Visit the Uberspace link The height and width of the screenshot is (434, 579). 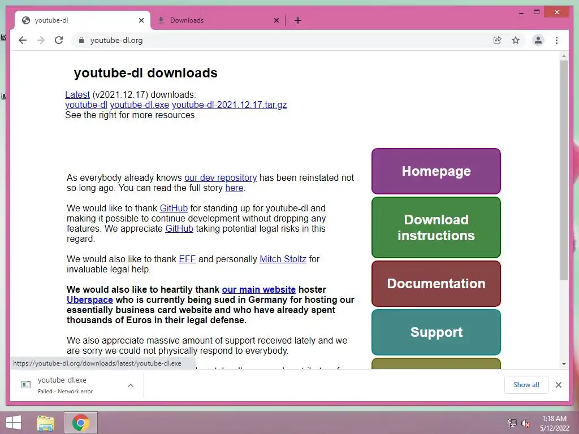[x=90, y=300]
